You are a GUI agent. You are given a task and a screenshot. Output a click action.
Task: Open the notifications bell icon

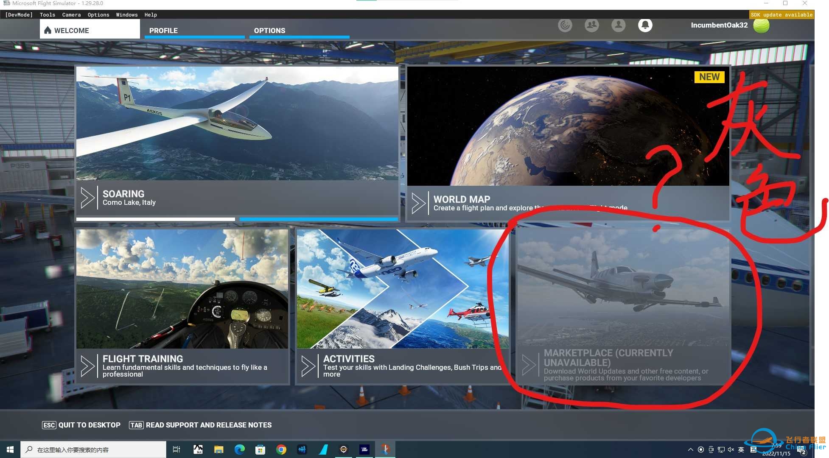[x=645, y=25]
